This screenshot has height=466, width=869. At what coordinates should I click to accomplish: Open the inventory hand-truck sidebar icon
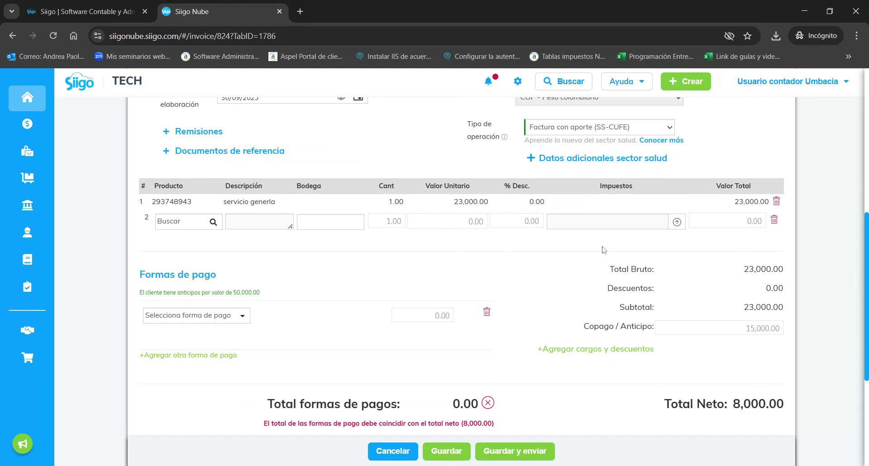point(27,178)
